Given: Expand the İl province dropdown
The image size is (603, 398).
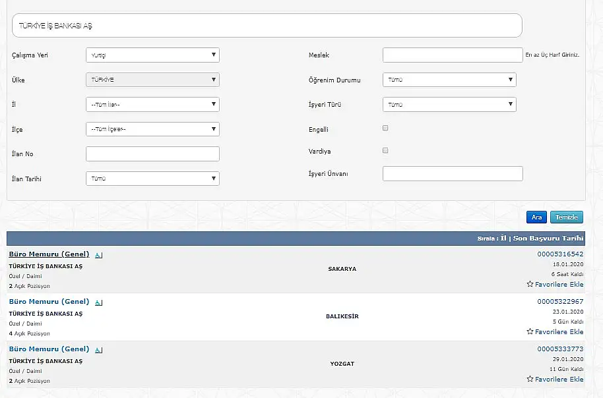Looking at the screenshot, I should 152,105.
